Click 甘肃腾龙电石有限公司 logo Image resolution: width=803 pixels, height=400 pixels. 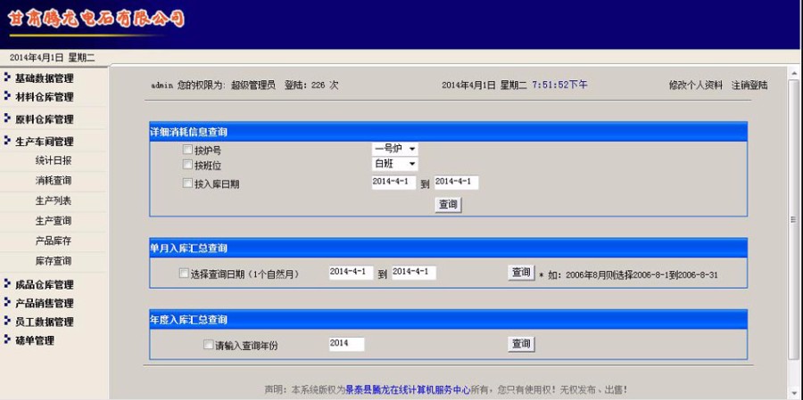point(96,19)
